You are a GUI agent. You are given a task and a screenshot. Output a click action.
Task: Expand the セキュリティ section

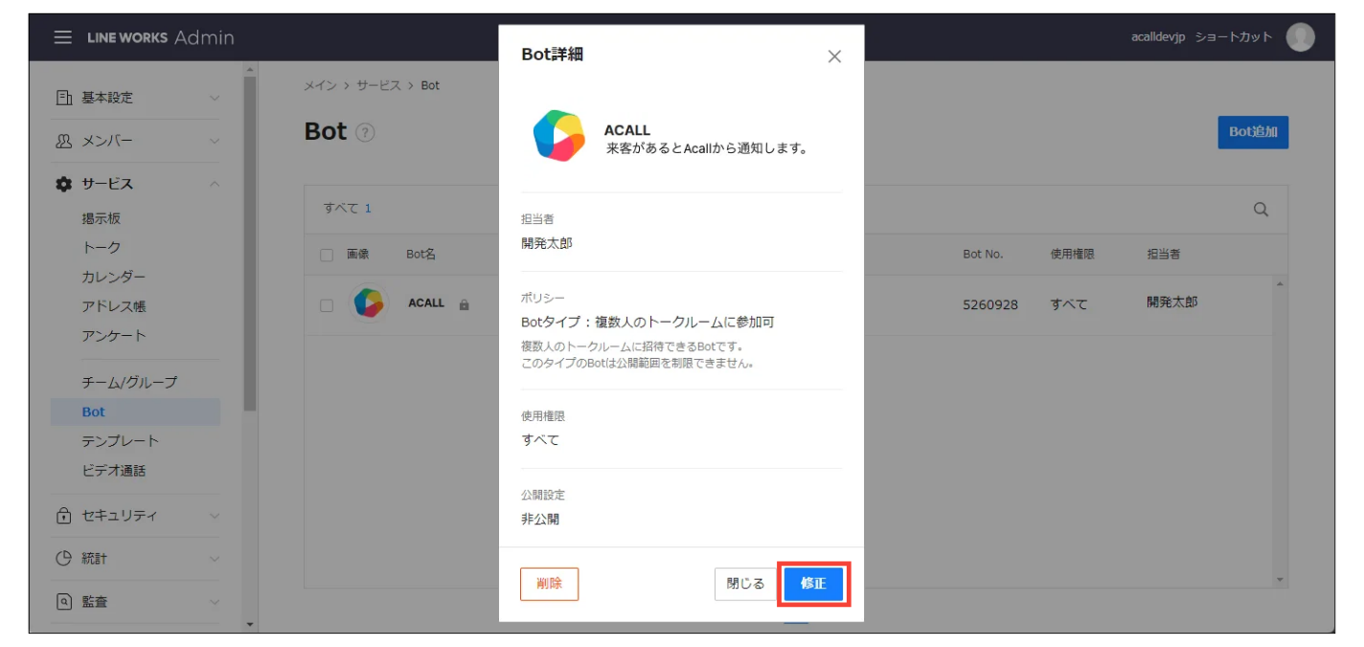coord(215,516)
